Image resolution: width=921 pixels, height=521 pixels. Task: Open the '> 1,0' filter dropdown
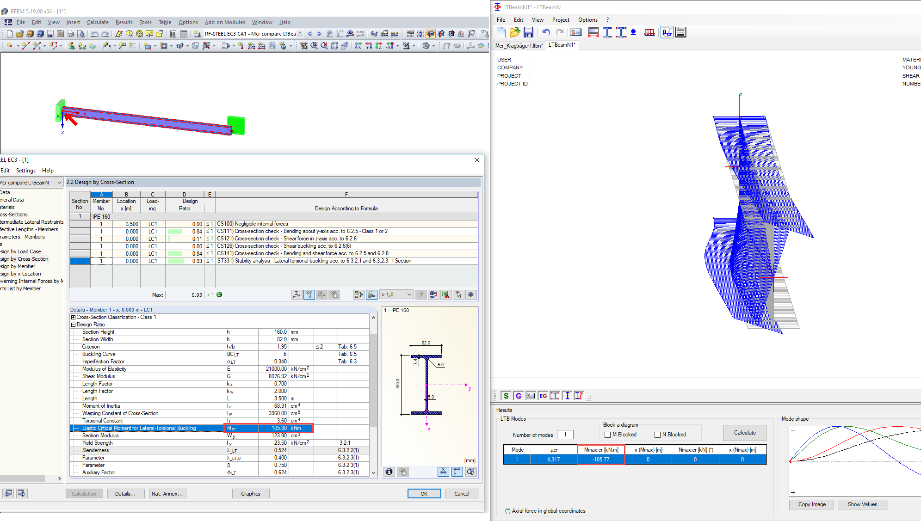(x=396, y=294)
